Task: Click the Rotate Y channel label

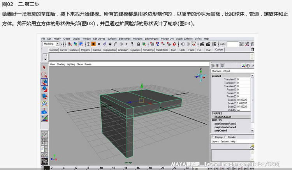Action: pyautogui.click(x=231, y=93)
